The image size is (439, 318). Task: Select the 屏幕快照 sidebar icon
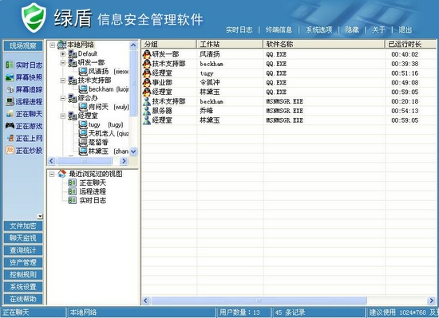click(10, 77)
